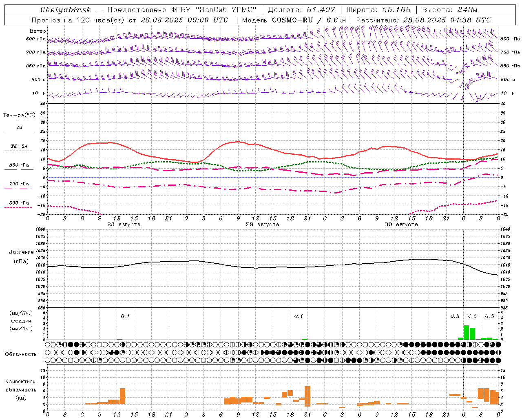The image size is (522, 418).
Task: Select the 0.3 precipitation total value
Action: coord(455,316)
